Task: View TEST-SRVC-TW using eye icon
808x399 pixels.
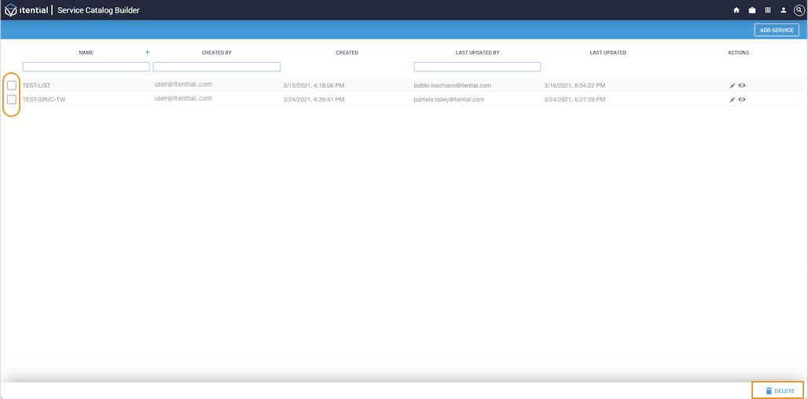Action: tap(742, 100)
